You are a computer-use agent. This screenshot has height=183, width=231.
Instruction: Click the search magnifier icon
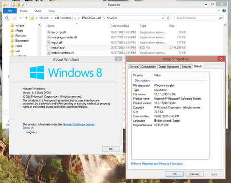pos(220,18)
